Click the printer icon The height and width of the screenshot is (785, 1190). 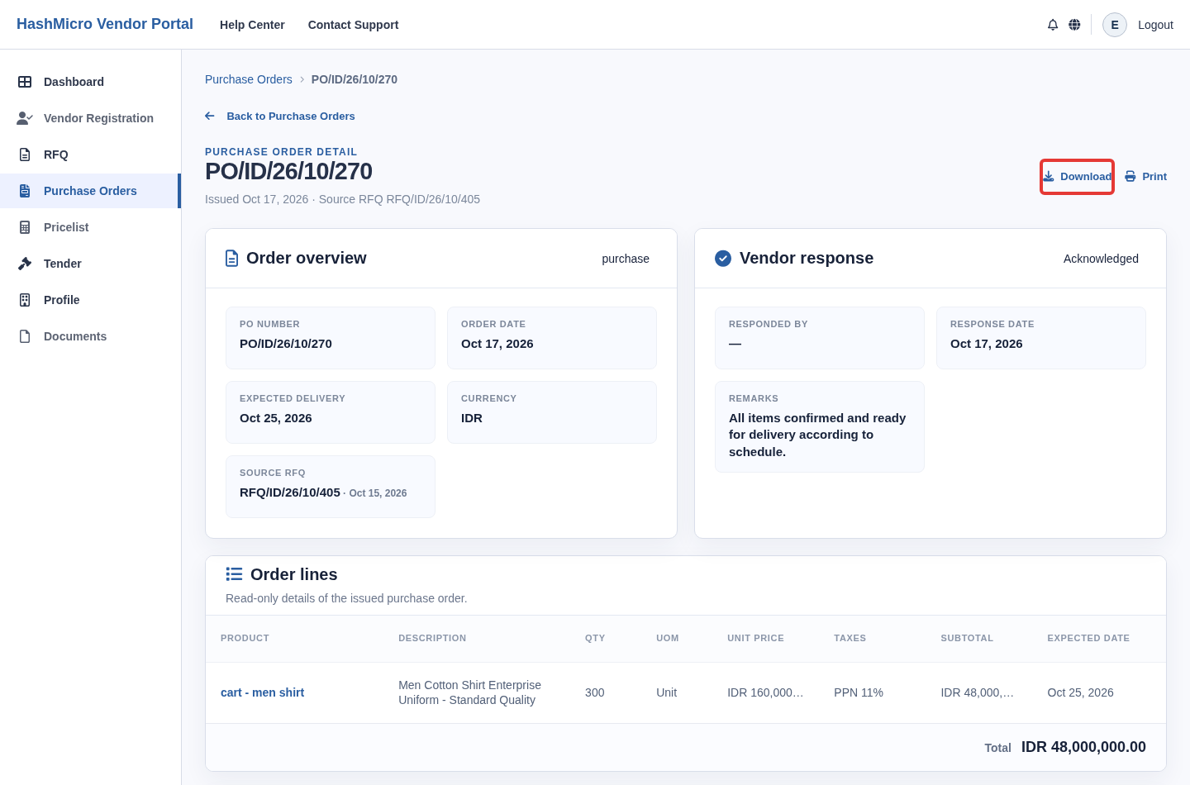1130,177
